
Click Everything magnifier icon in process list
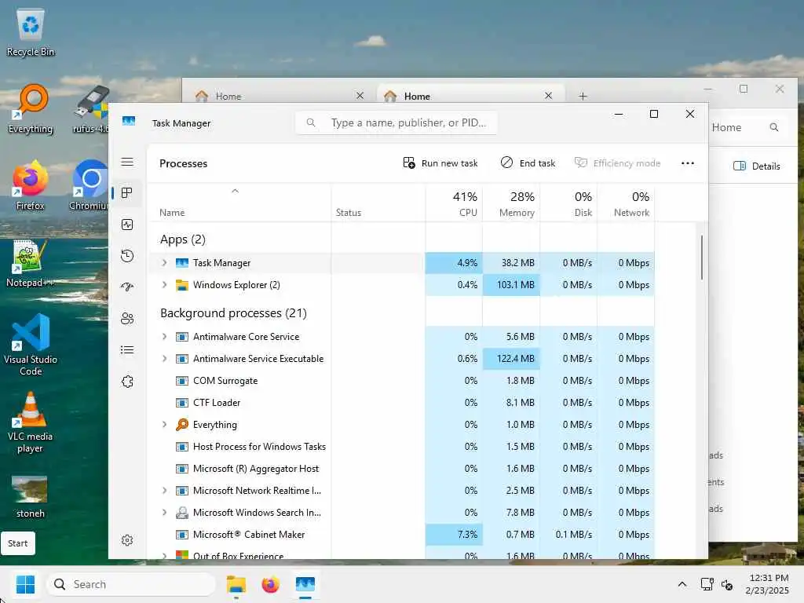tap(182, 425)
